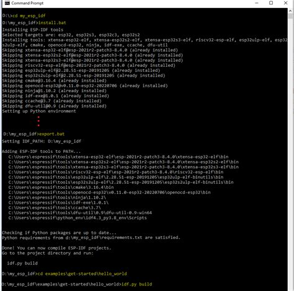The image size is (294, 291).
Task: Click the 'tools\ccache\3.7\' path
Action: click(x=55, y=207)
